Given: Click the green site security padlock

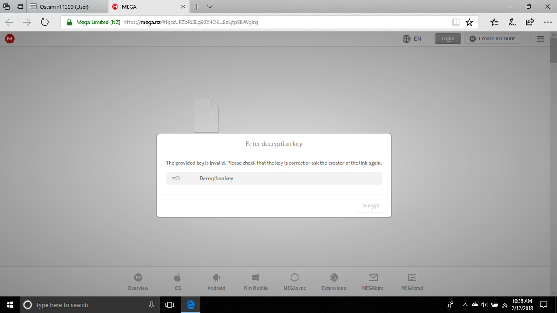Looking at the screenshot, I should click(x=69, y=22).
